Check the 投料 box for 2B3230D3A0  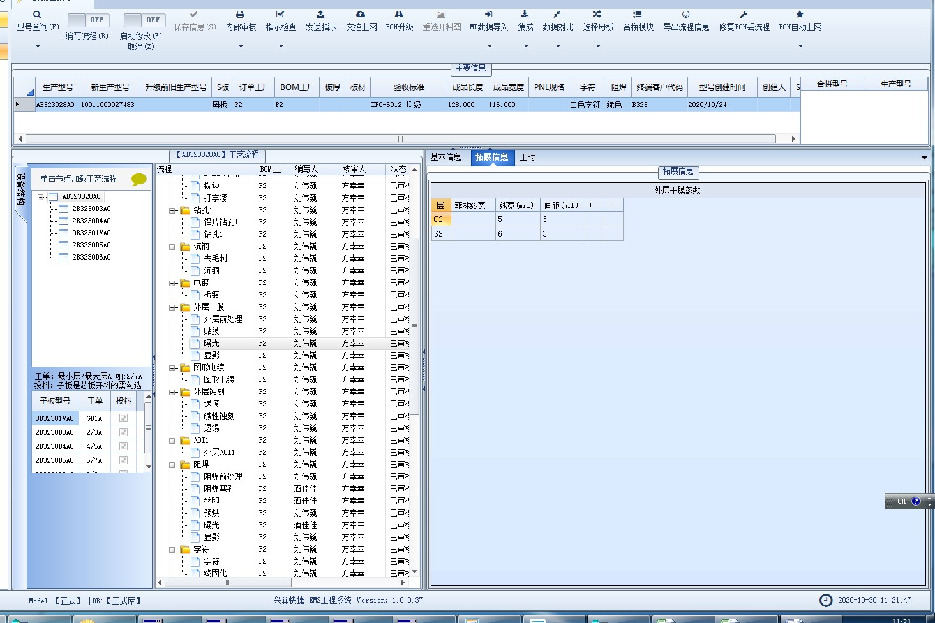tap(123, 432)
